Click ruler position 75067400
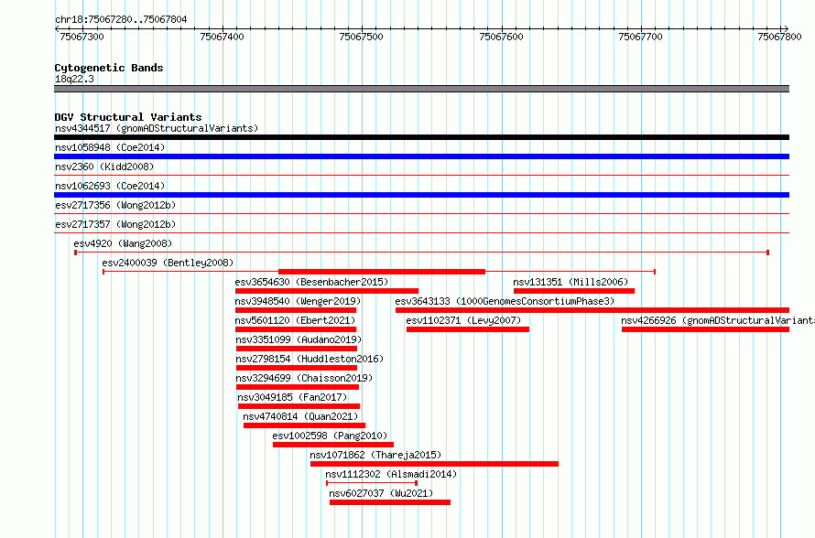815x538 pixels. pos(222,37)
